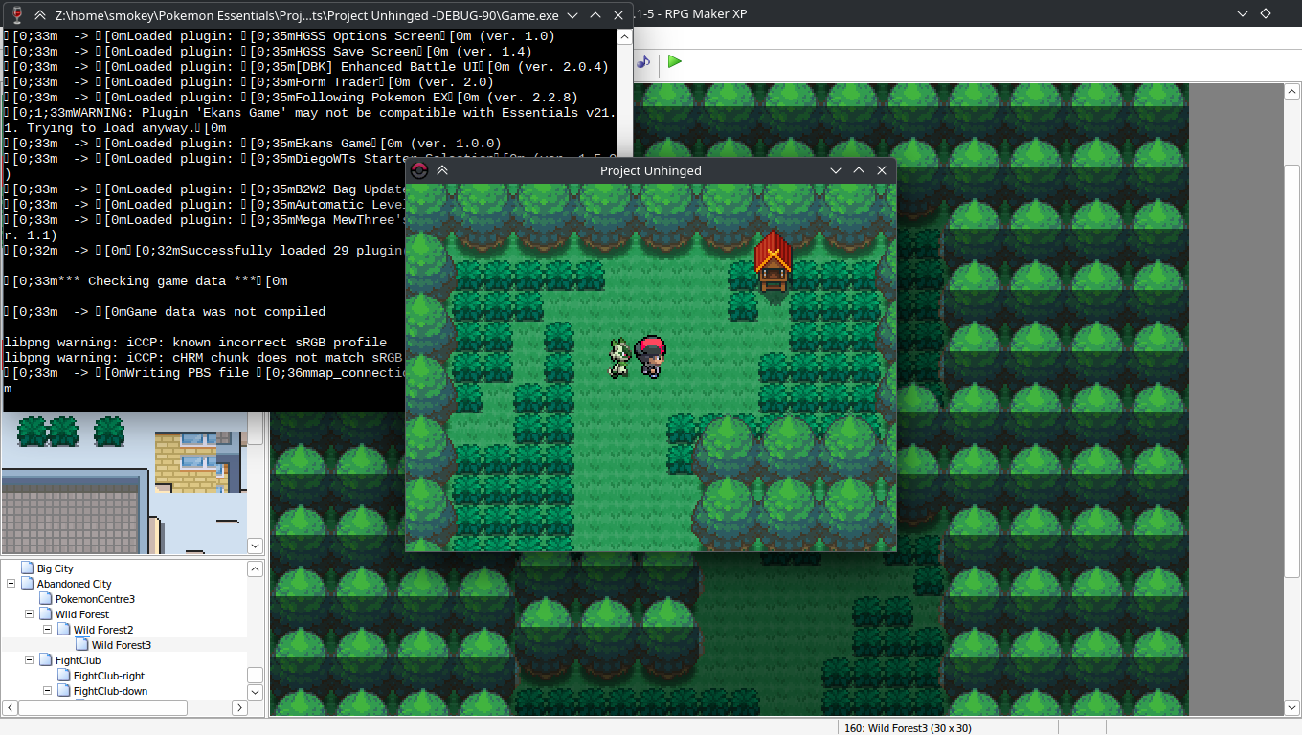Click keep-above arrows in console window titlebar

coord(40,15)
